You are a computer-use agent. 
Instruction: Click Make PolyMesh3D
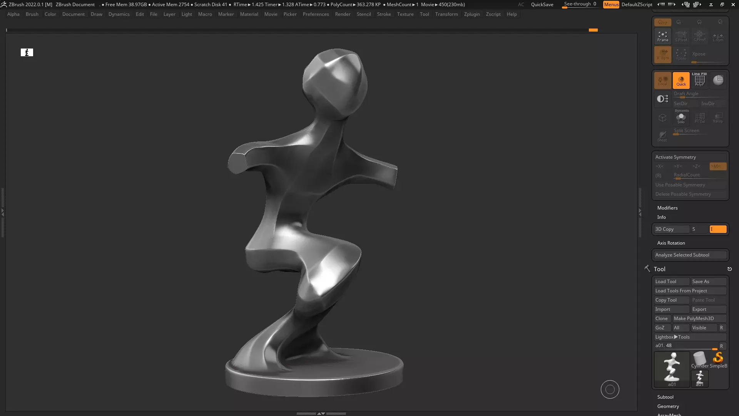tap(700, 319)
